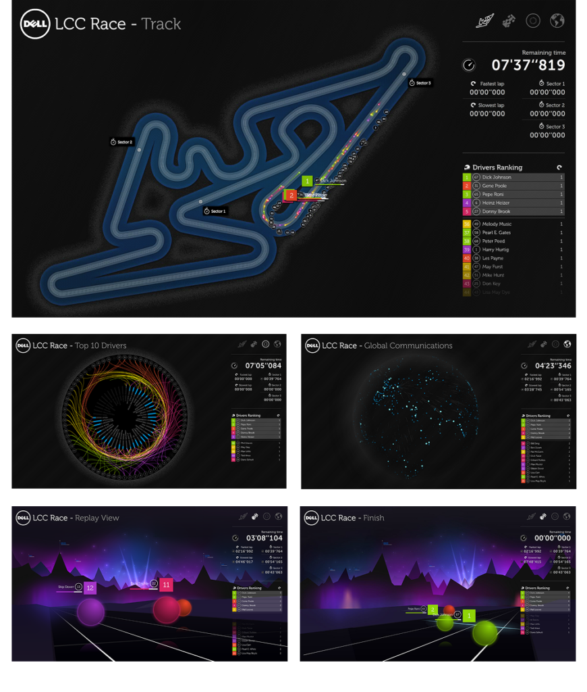Click the Fastest lap time in the Track panel
Image resolution: width=587 pixels, height=692 pixels.
point(487,93)
